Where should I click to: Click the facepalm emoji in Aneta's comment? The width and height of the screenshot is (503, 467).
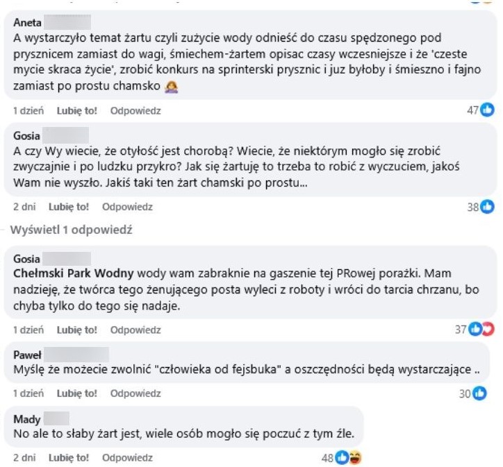tap(170, 87)
